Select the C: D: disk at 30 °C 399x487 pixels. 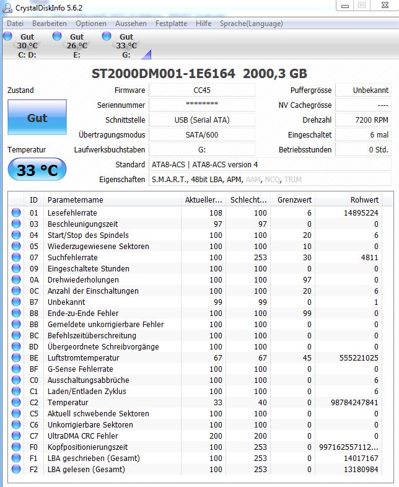coord(27,45)
